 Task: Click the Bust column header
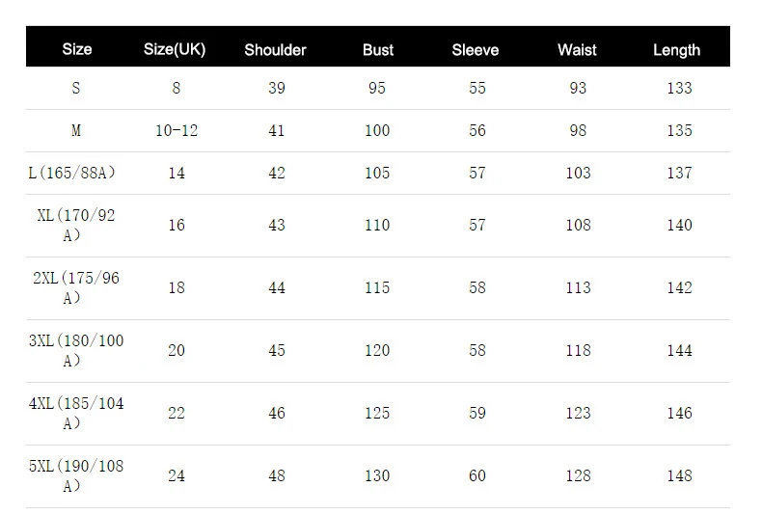point(378,50)
